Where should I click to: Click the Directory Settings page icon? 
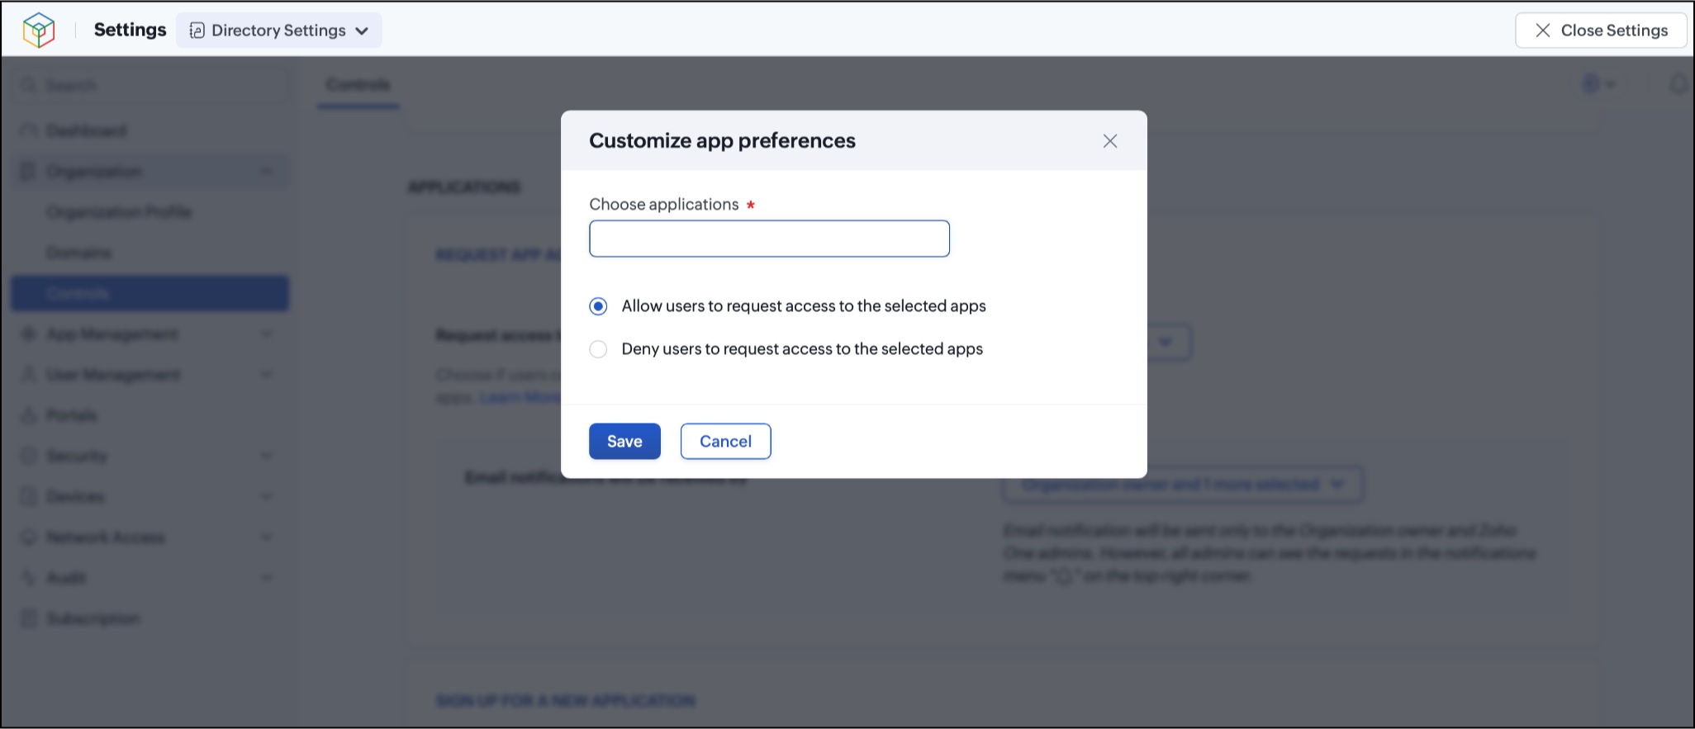(197, 31)
